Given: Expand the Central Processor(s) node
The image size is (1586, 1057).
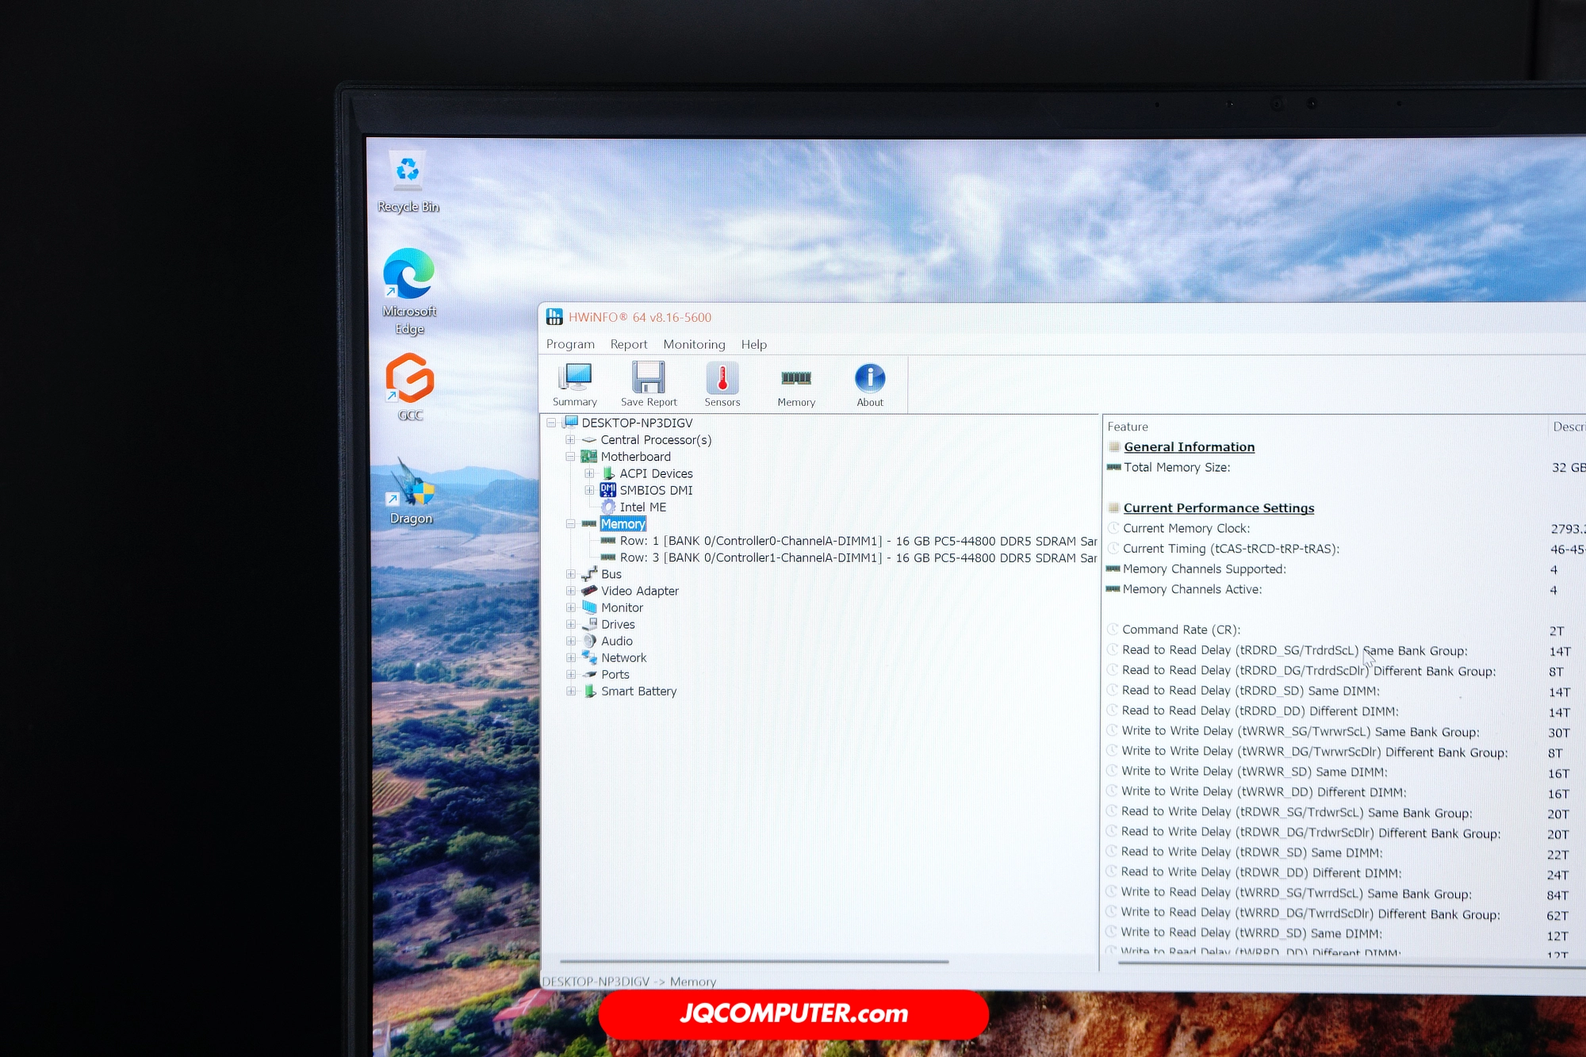Looking at the screenshot, I should (x=570, y=439).
